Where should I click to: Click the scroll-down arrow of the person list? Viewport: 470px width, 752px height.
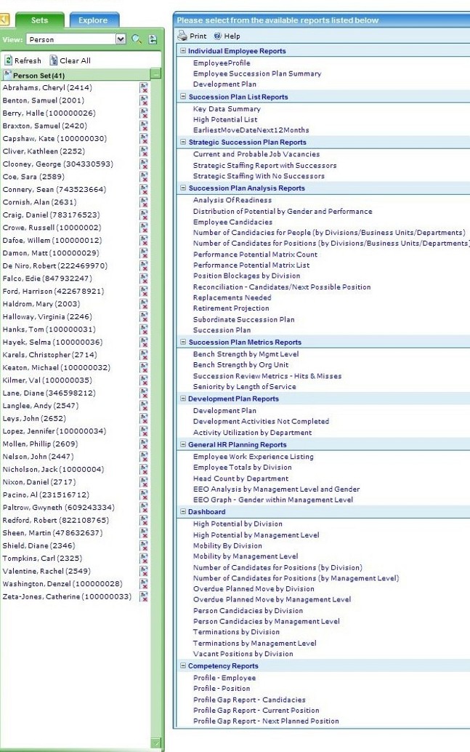[x=155, y=743]
